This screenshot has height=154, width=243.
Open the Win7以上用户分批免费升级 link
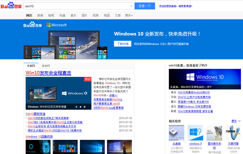[194, 97]
